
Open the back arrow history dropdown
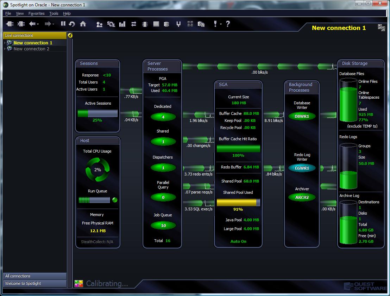38,24
